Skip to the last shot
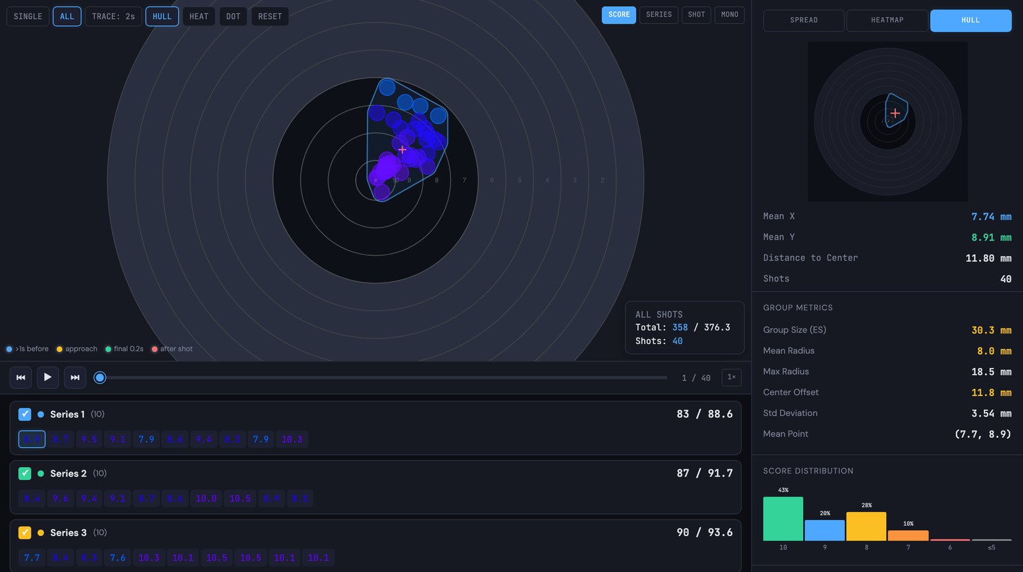This screenshot has height=572, width=1023. coord(75,377)
